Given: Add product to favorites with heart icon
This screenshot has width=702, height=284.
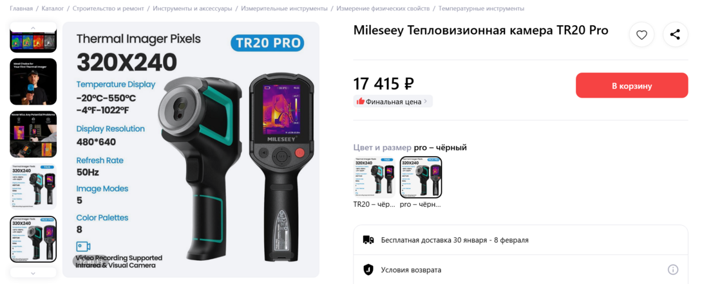Looking at the screenshot, I should coord(641,35).
